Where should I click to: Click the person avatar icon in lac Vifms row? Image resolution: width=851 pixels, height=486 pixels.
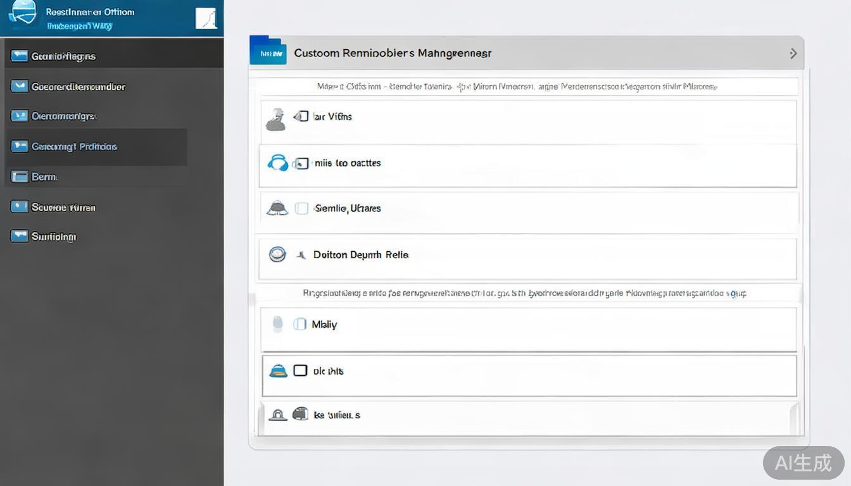pyautogui.click(x=275, y=119)
